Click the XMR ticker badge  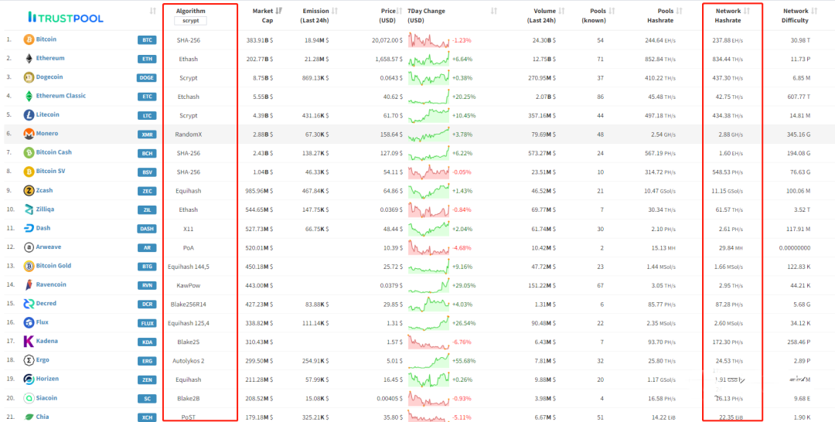pyautogui.click(x=148, y=134)
